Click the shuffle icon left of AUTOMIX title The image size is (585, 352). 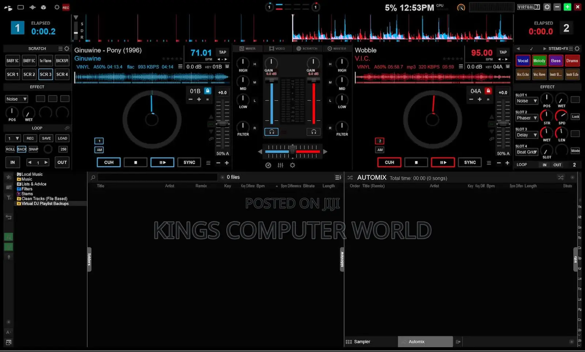pyautogui.click(x=350, y=178)
